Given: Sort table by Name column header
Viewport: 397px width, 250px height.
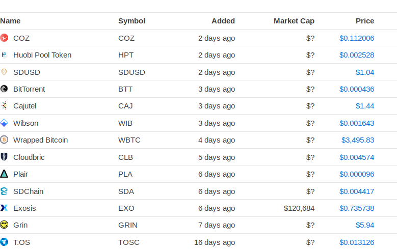Looking at the screenshot, I should 11,21.
